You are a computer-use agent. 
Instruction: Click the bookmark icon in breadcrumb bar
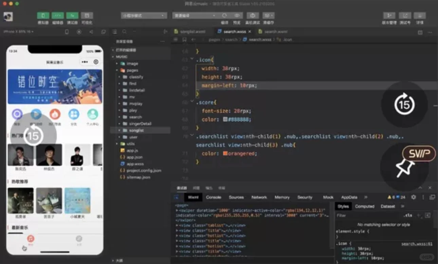(184, 40)
